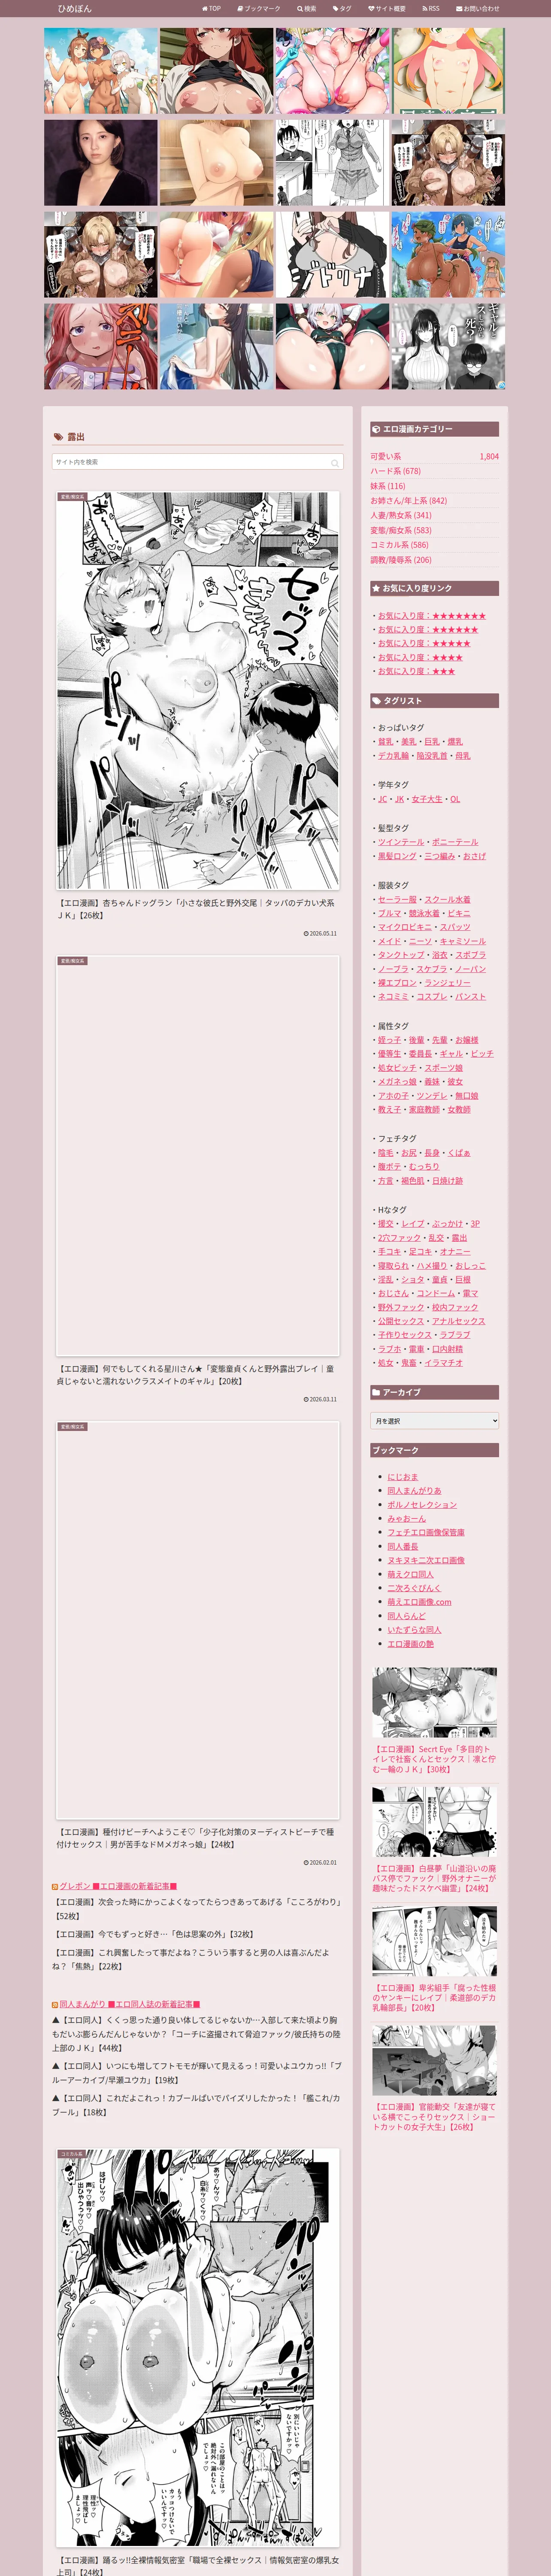Select the メガネっ娘 tag
The width and height of the screenshot is (551, 2576).
click(397, 1082)
